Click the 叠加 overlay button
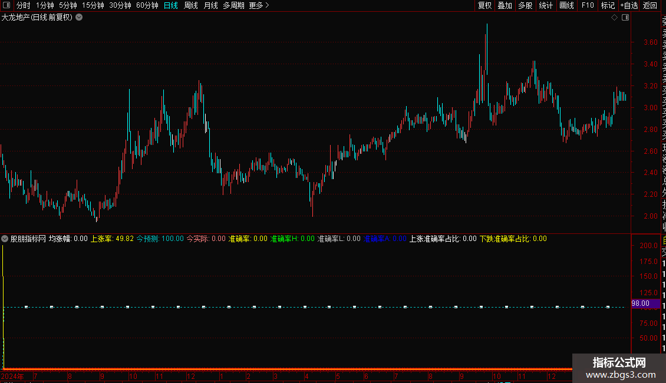 tap(505, 5)
